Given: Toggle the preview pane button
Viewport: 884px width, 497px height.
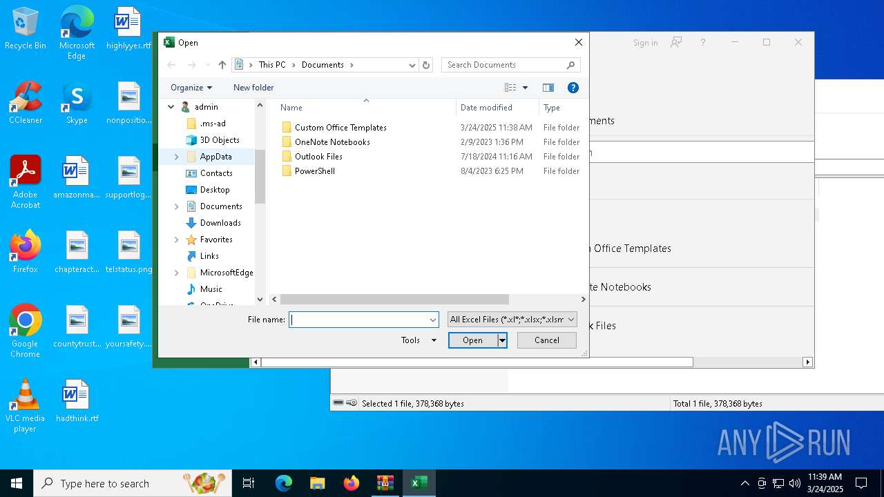Looking at the screenshot, I should 548,88.
